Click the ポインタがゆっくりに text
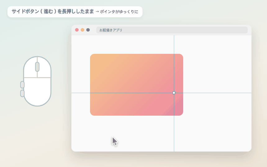Screen dimensions: 267x167 pyautogui.click(x=119, y=12)
